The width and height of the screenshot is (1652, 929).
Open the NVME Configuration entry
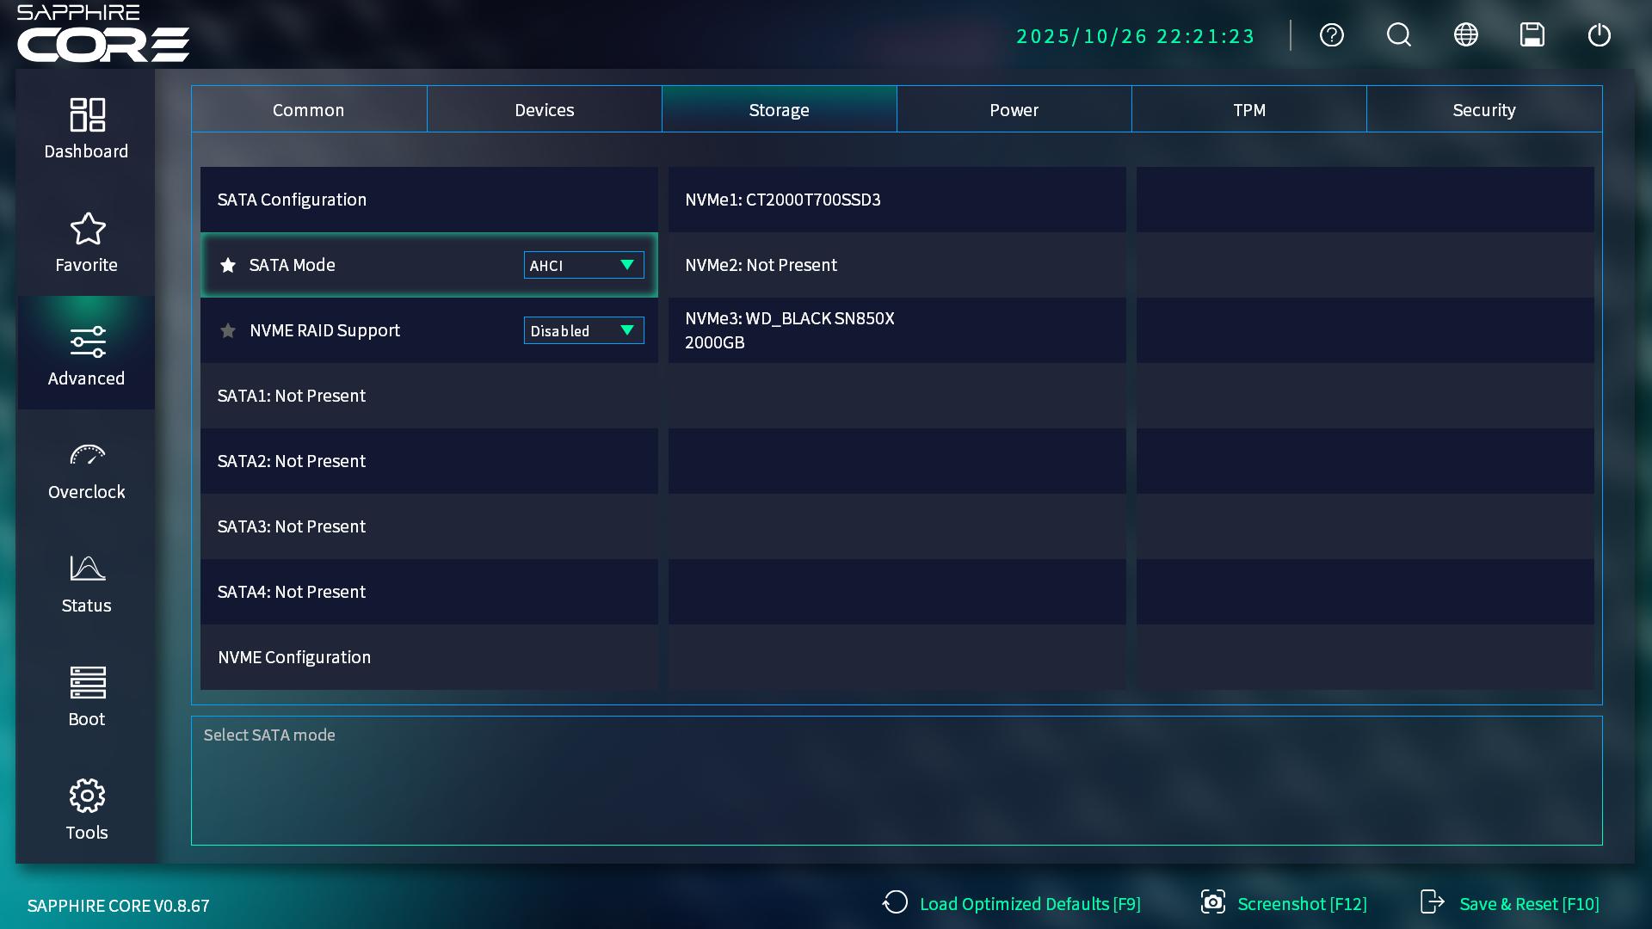coord(294,658)
